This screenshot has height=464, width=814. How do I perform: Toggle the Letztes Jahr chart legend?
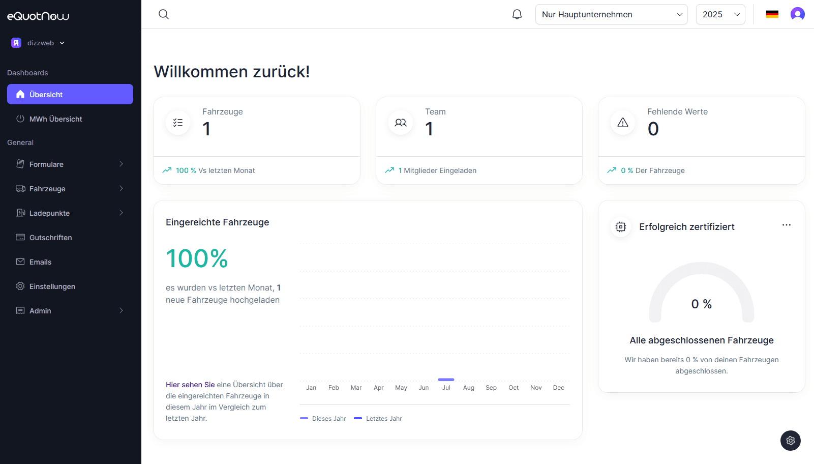click(x=378, y=419)
